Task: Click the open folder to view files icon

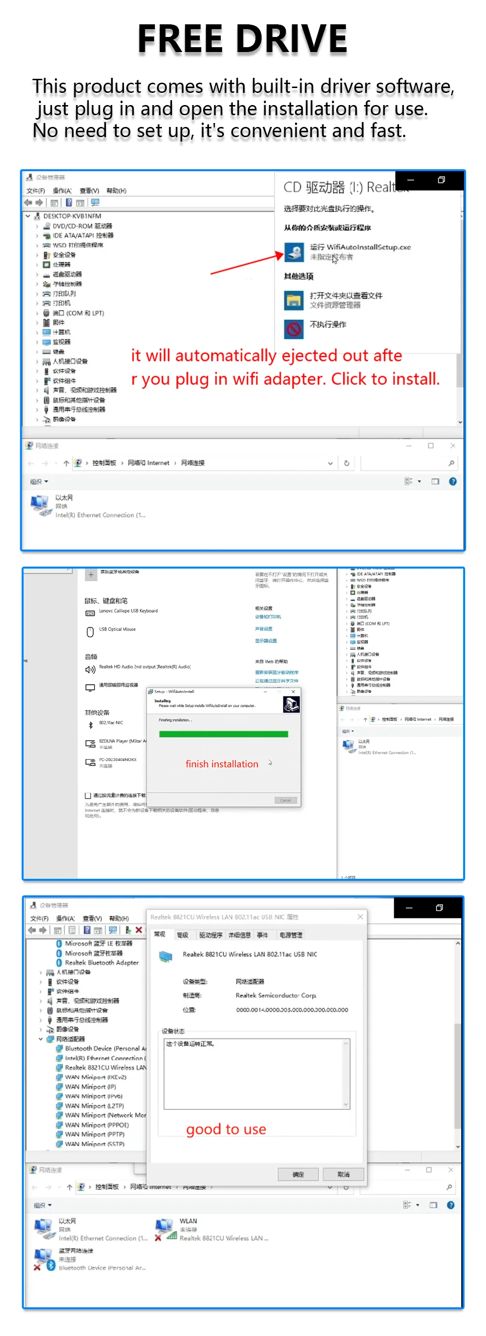Action: point(294,300)
